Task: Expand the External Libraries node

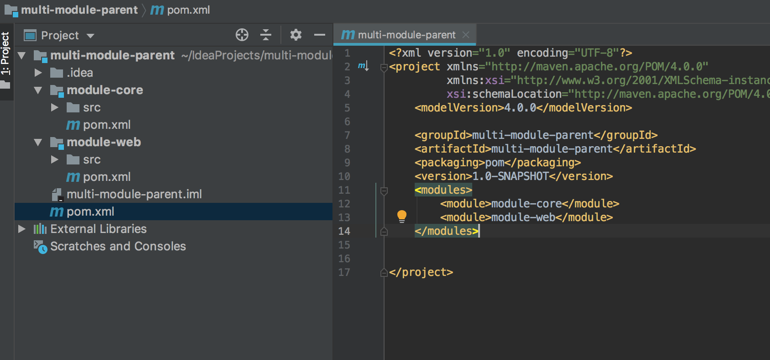Action: [22, 229]
